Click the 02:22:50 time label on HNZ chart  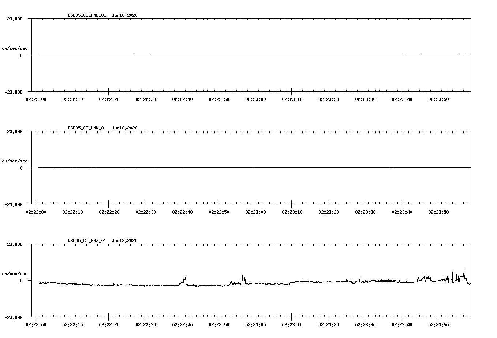219,324
